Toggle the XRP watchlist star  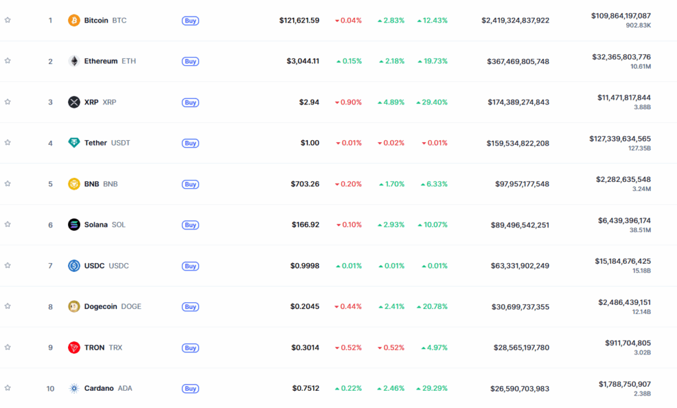[7, 102]
